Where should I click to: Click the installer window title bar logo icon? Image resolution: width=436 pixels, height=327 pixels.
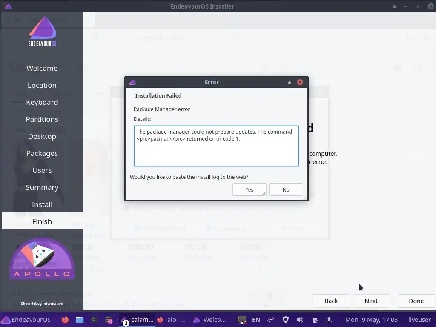coord(8,6)
